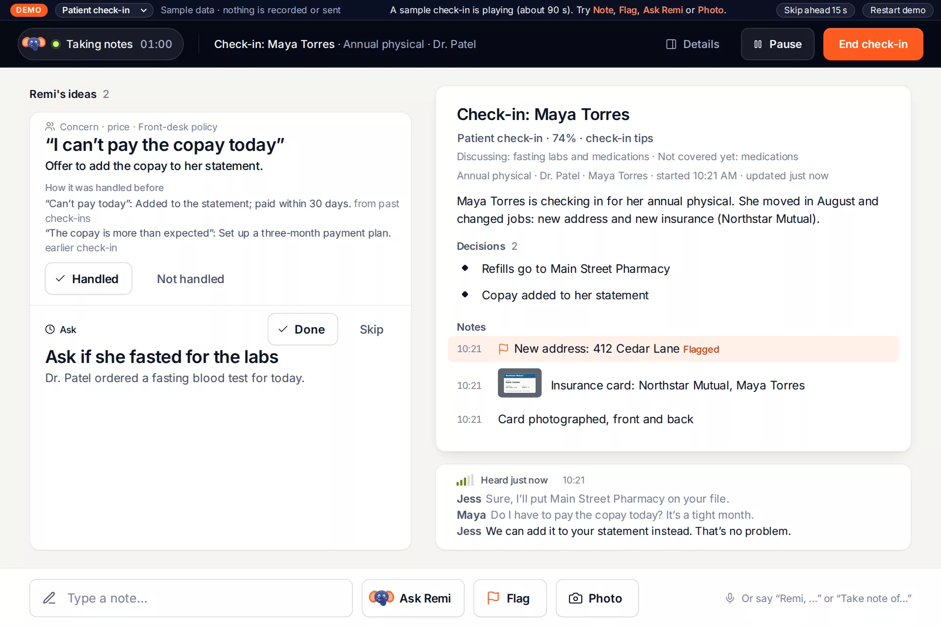Pause the check-in recording
Viewport: 941px width, 627px height.
(777, 44)
